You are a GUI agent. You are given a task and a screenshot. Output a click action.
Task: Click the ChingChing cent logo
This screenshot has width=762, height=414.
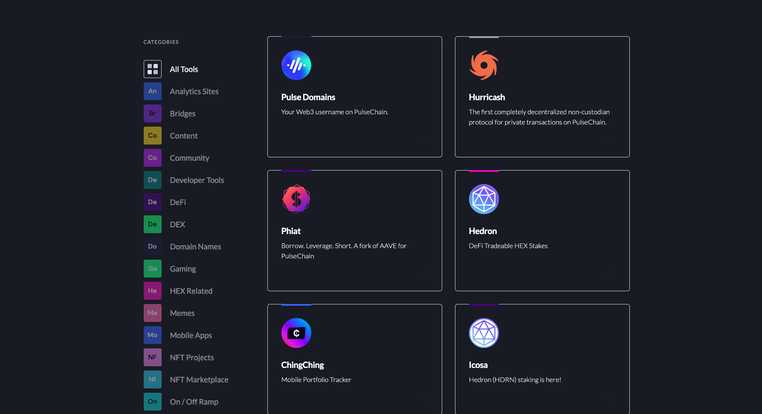[296, 333]
